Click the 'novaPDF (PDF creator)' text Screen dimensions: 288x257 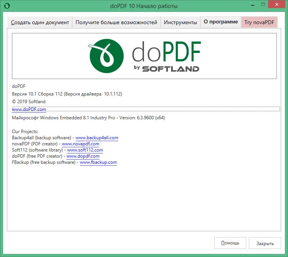click(35, 144)
